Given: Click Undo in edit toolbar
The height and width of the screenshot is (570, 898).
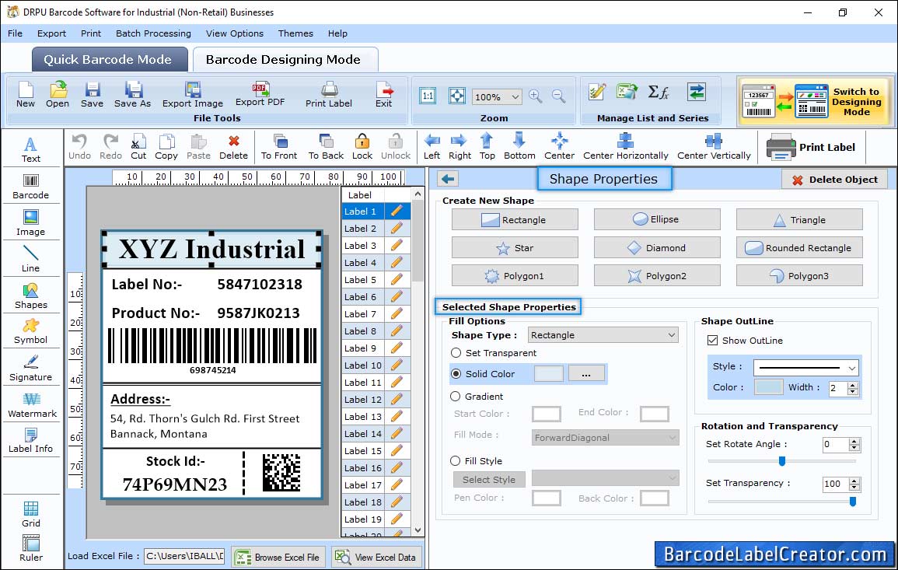Looking at the screenshot, I should click(x=79, y=147).
